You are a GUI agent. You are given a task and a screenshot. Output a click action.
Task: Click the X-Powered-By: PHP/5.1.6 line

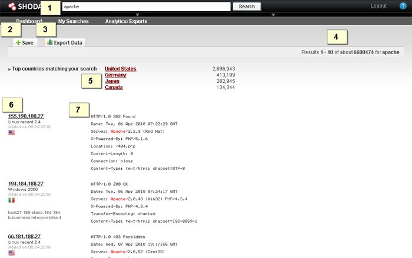click(x=119, y=139)
